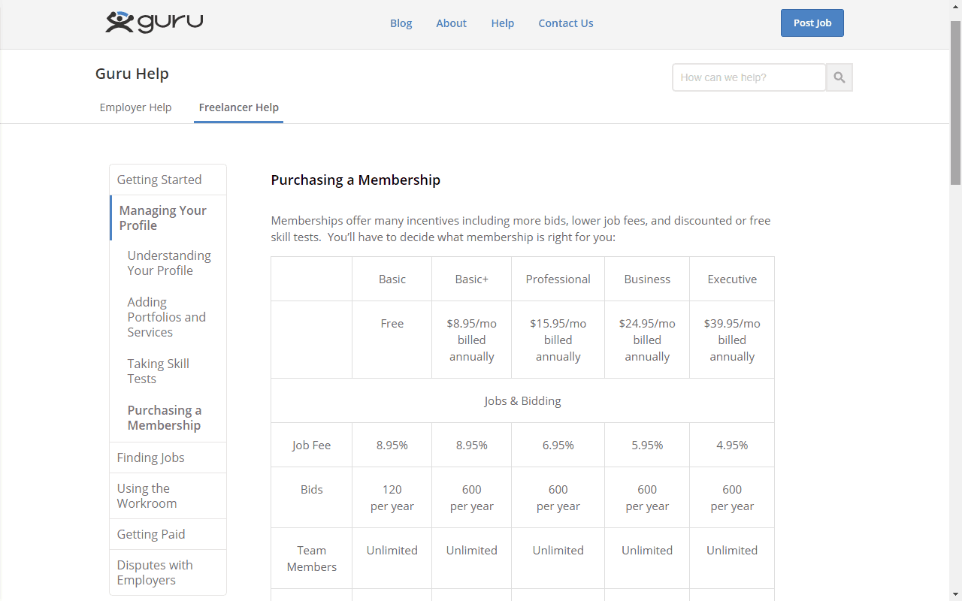Viewport: 962px width, 601px height.
Task: Select Managing Your Profile in sidebar
Action: click(168, 218)
